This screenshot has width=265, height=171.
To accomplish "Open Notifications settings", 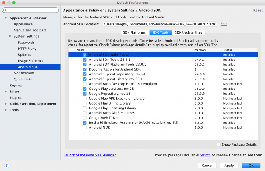I will [24, 73].
